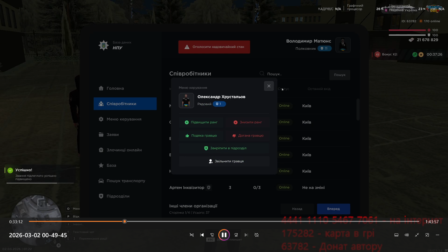Dismiss player with Звільнити гравця

click(x=224, y=161)
